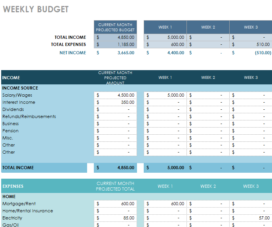Click the Pension income source label
The height and width of the screenshot is (227, 272).
(x=10, y=131)
